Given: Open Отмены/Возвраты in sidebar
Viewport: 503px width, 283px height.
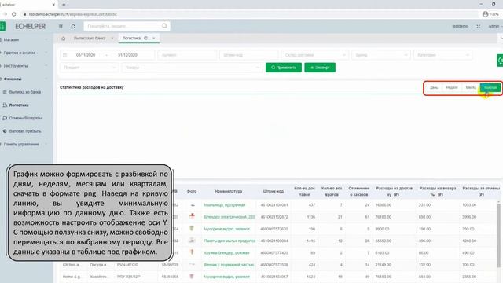Looking at the screenshot, I should pyautogui.click(x=25, y=118).
